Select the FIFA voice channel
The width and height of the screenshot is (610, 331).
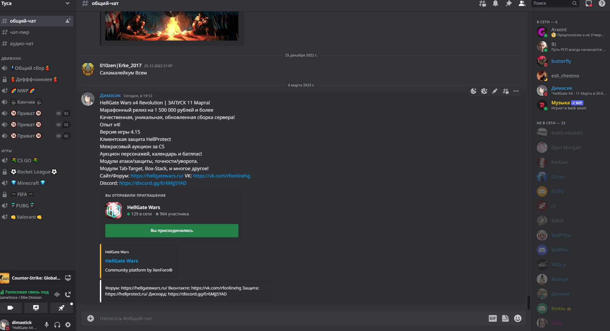click(37, 194)
